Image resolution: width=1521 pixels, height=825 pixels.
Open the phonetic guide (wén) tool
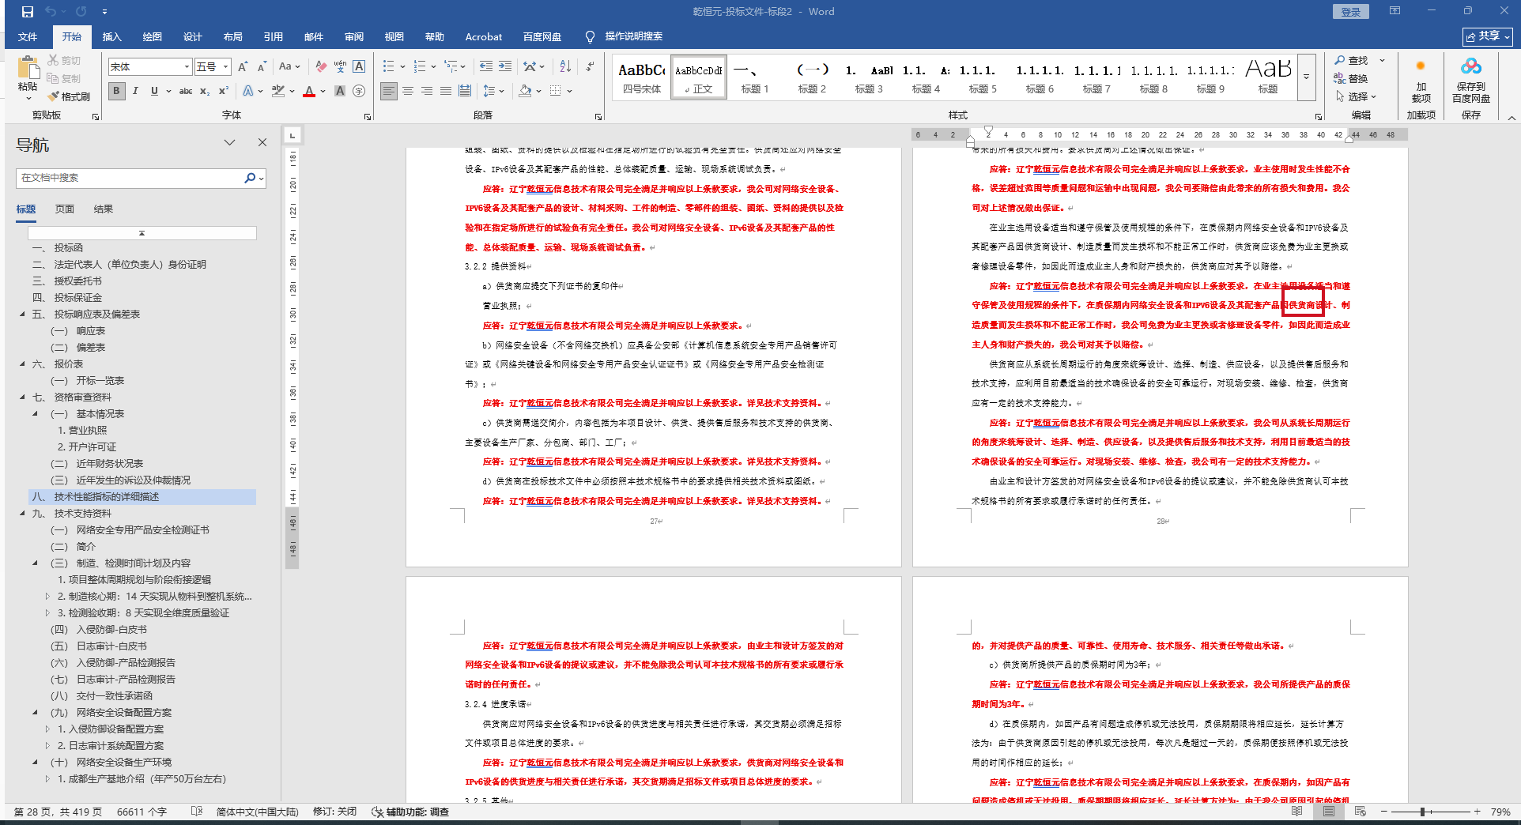(340, 67)
